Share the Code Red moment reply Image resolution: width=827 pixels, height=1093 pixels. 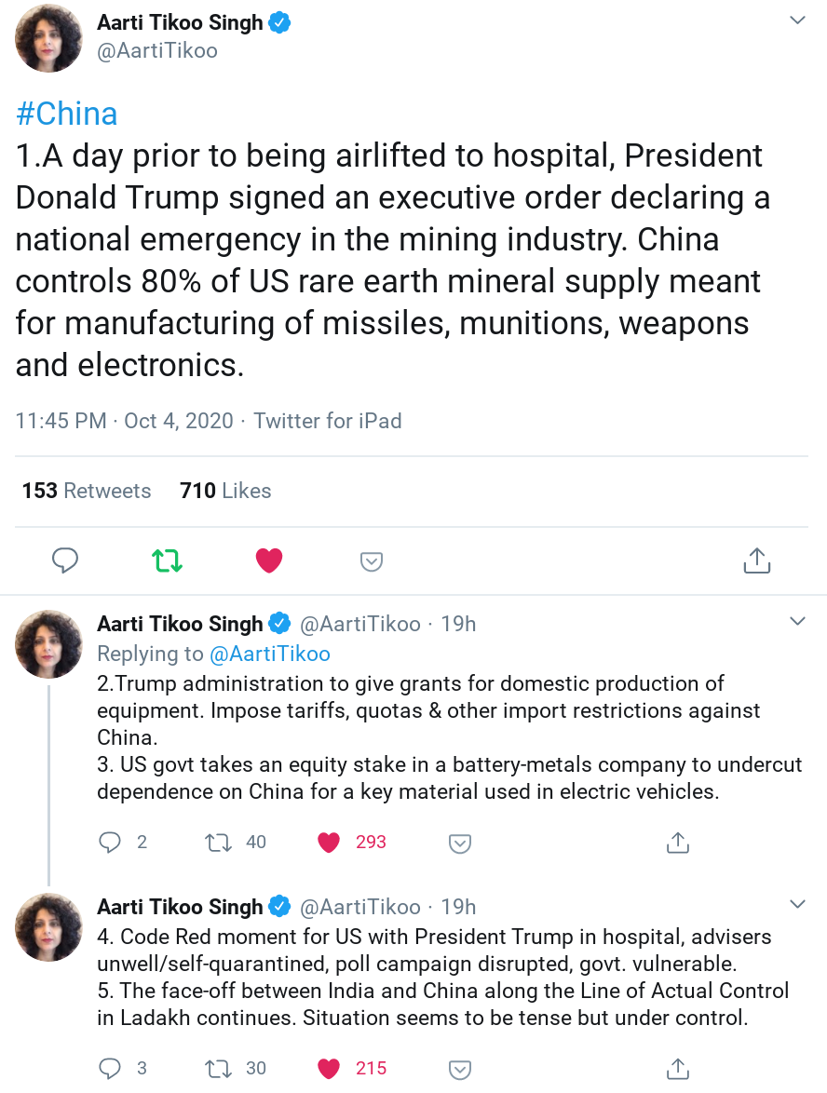point(678,1068)
